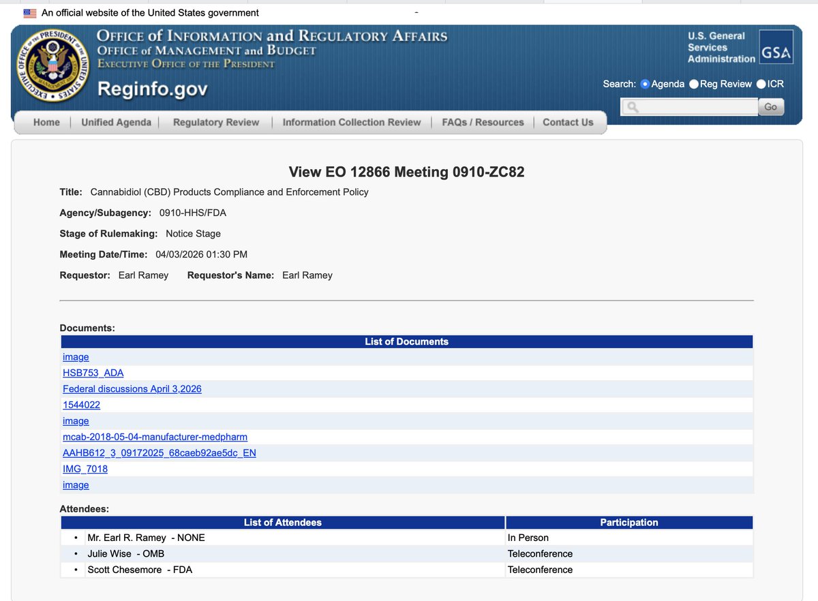Click the U.S. General Services Administration text
Viewport: 818px width, 601px height.
[x=721, y=47]
